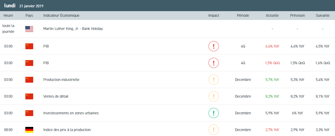Click the China flag beside Investissements en zones urbaines

tap(29, 113)
